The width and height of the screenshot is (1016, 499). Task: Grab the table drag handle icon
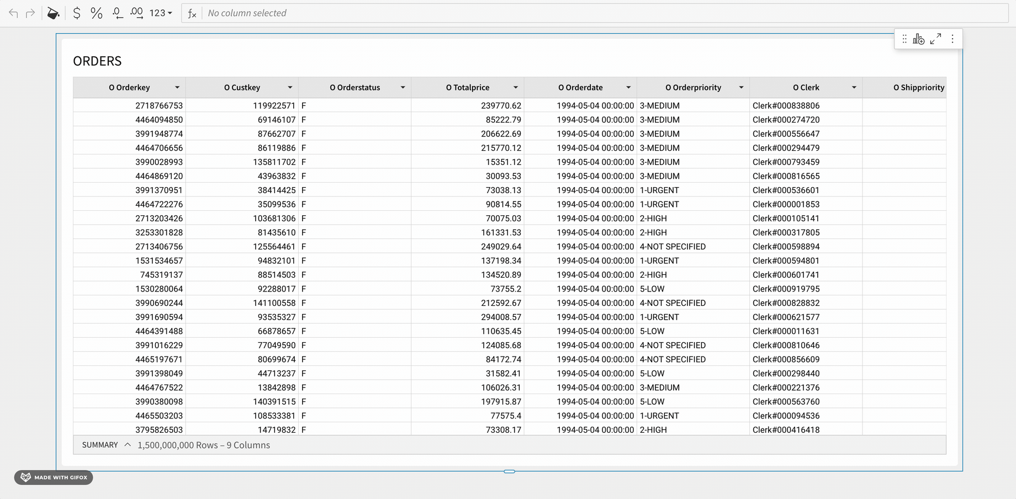point(904,39)
